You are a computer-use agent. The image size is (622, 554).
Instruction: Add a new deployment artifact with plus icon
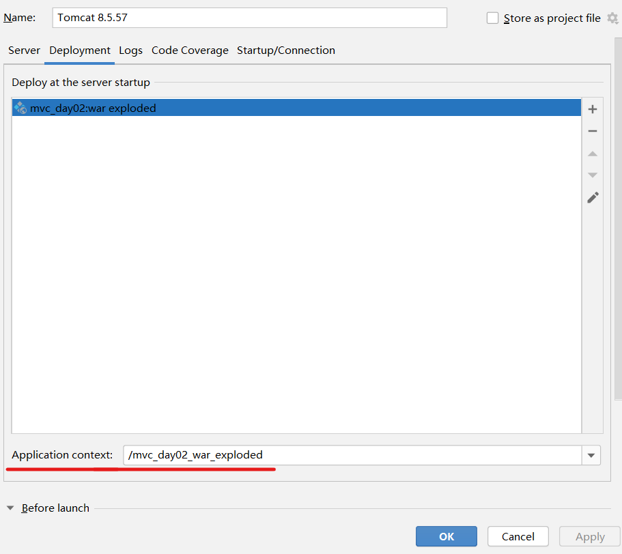click(592, 109)
